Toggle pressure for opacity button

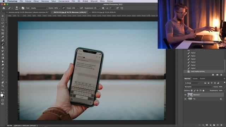[x=63, y=8]
